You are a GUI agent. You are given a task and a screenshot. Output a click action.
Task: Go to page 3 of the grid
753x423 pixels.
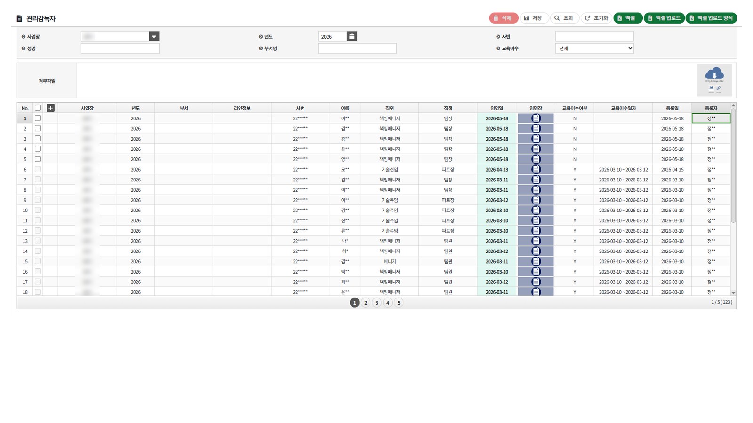point(376,303)
